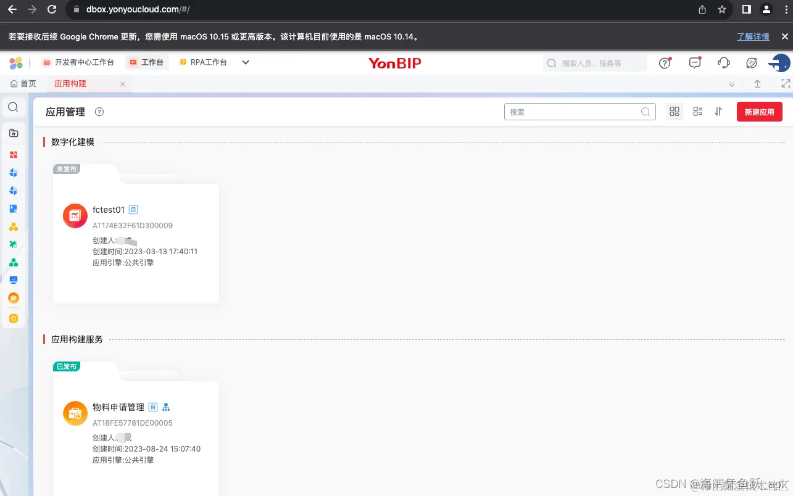The height and width of the screenshot is (496, 793).
Task: Click the browser reload button
Action: point(52,9)
